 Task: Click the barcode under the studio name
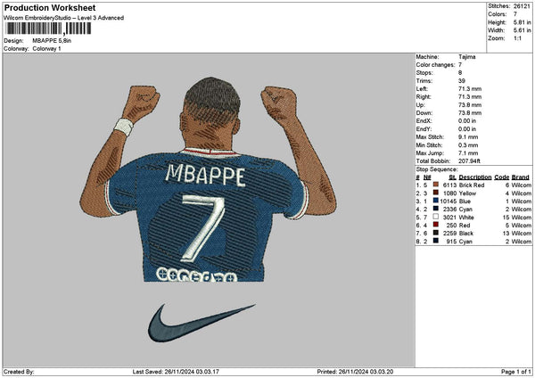pos(48,29)
